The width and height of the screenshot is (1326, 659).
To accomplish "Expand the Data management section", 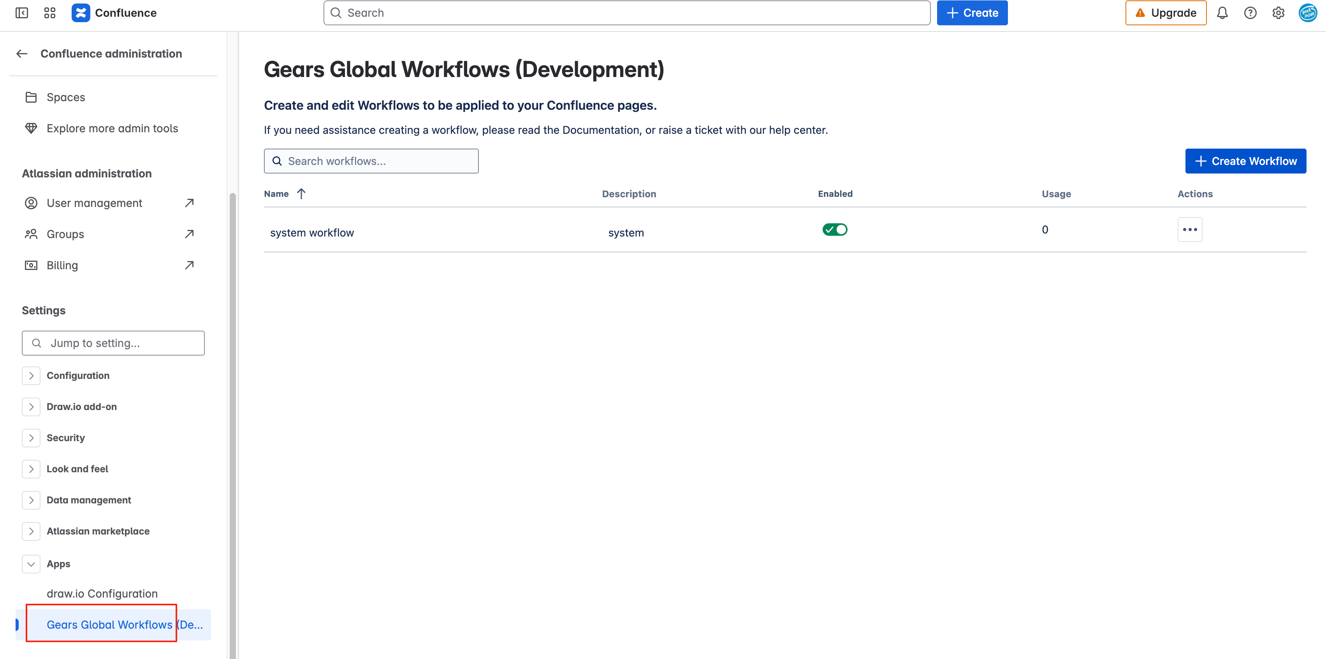I will (31, 500).
